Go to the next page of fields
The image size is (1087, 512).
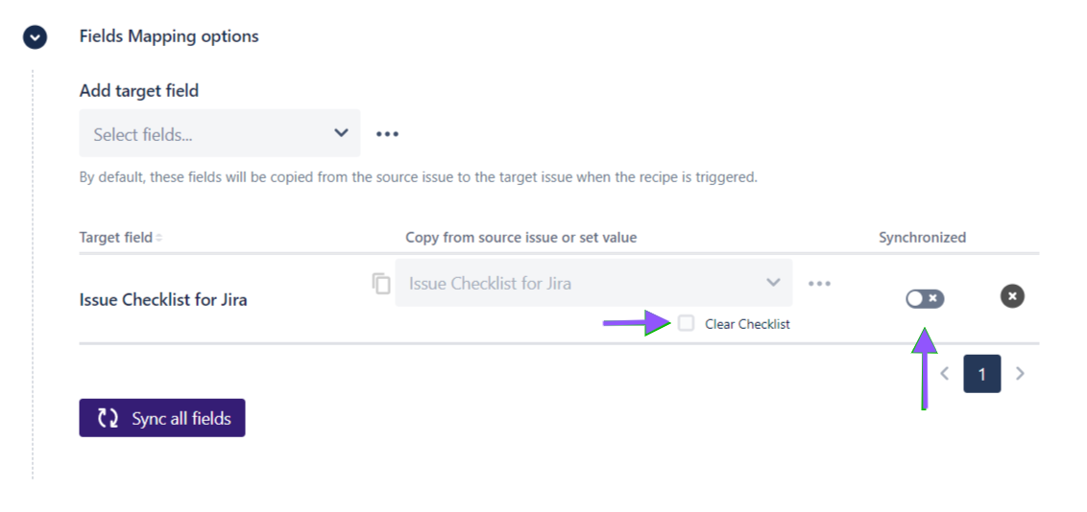(1020, 374)
